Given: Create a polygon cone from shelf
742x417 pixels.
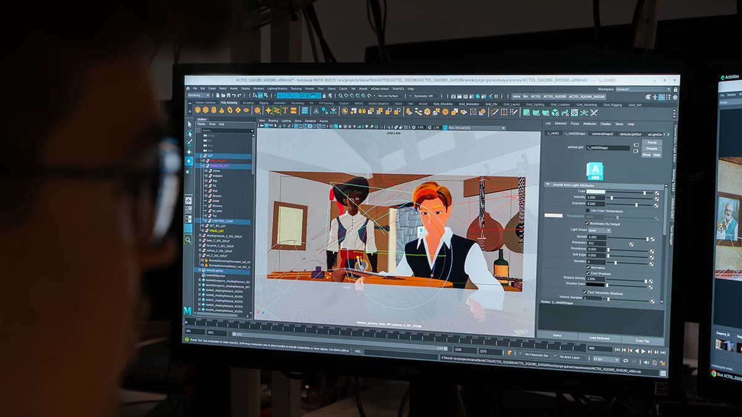Looking at the screenshot, I should [222, 110].
